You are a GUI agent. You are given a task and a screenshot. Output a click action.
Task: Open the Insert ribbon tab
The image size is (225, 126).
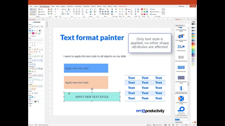pos(53,6)
